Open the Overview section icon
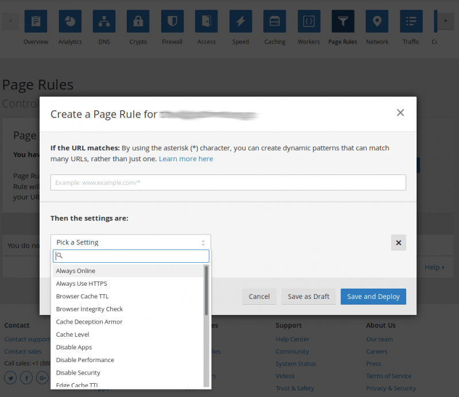This screenshot has width=459, height=397. tap(36, 21)
